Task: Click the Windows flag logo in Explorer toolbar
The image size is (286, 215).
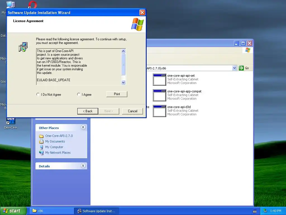Action: click(x=248, y=50)
